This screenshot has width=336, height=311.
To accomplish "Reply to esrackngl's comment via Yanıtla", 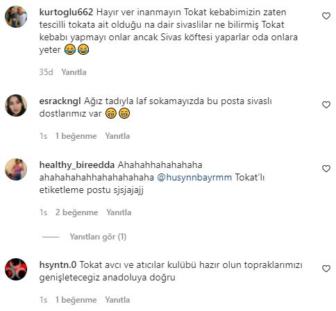I will [117, 136].
